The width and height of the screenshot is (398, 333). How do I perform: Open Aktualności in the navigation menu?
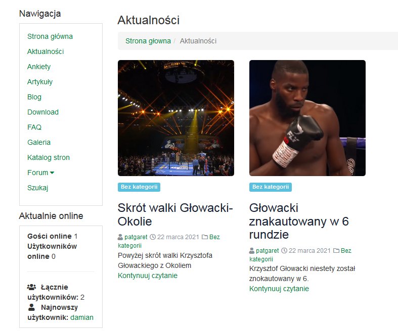pos(46,51)
